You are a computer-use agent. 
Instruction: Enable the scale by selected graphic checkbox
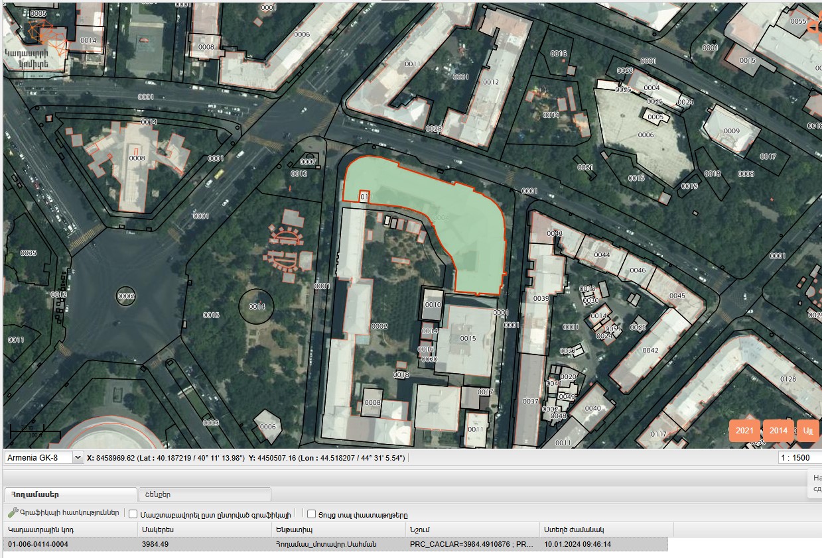point(133,514)
